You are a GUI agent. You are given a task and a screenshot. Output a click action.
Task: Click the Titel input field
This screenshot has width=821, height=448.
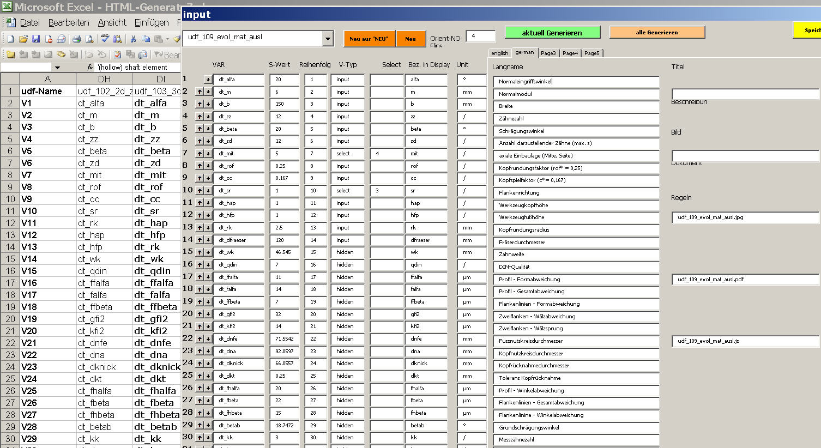pos(745,94)
